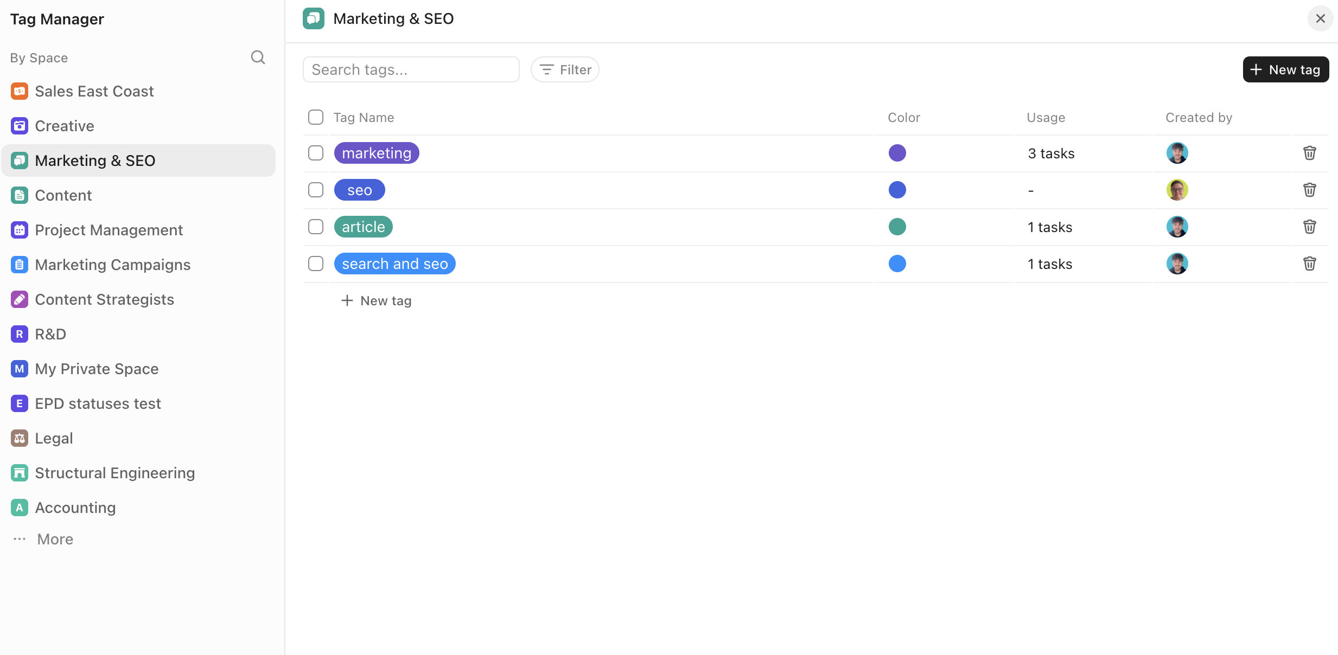Close the Tag Manager panel
The image size is (1338, 655).
[1321, 18]
